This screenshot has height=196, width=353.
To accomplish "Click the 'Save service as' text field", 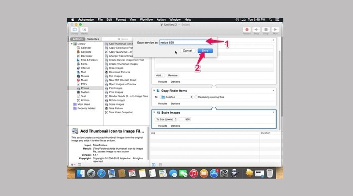I will tap(186, 43).
